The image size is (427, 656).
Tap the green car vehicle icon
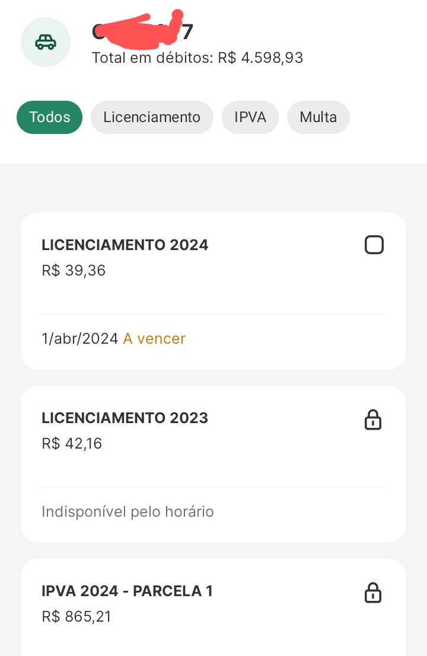46,42
